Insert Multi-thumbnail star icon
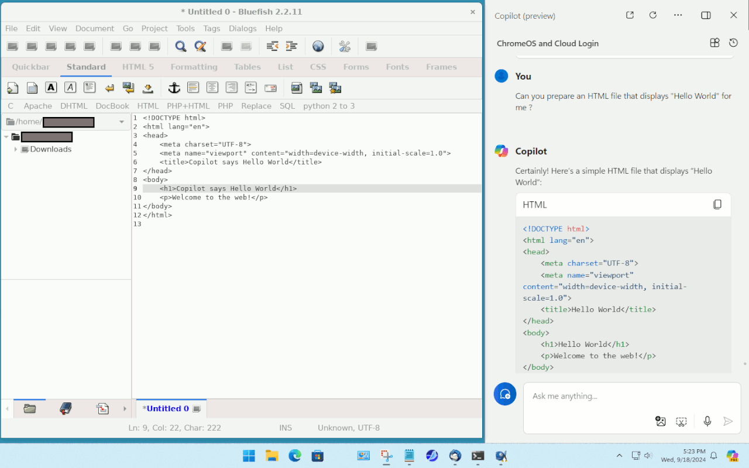The image size is (749, 468). pyautogui.click(x=335, y=88)
